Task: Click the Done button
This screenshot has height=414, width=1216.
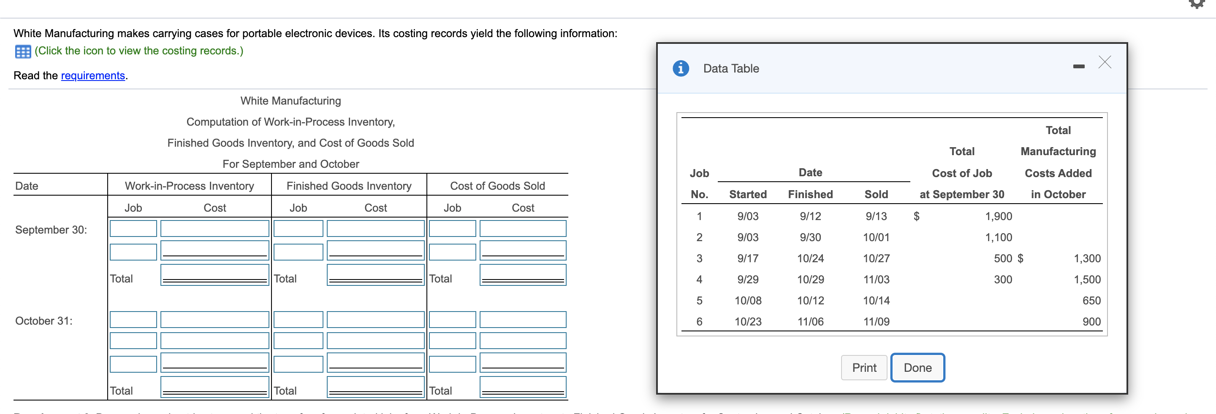Action: [x=917, y=367]
